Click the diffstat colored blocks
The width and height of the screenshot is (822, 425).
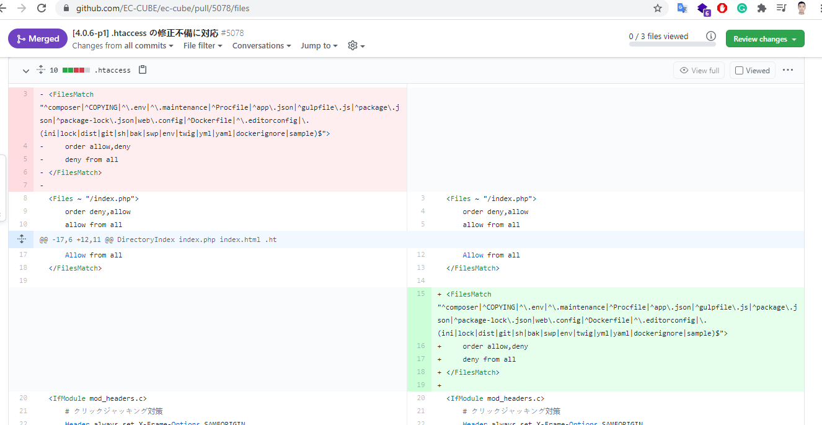(x=76, y=70)
